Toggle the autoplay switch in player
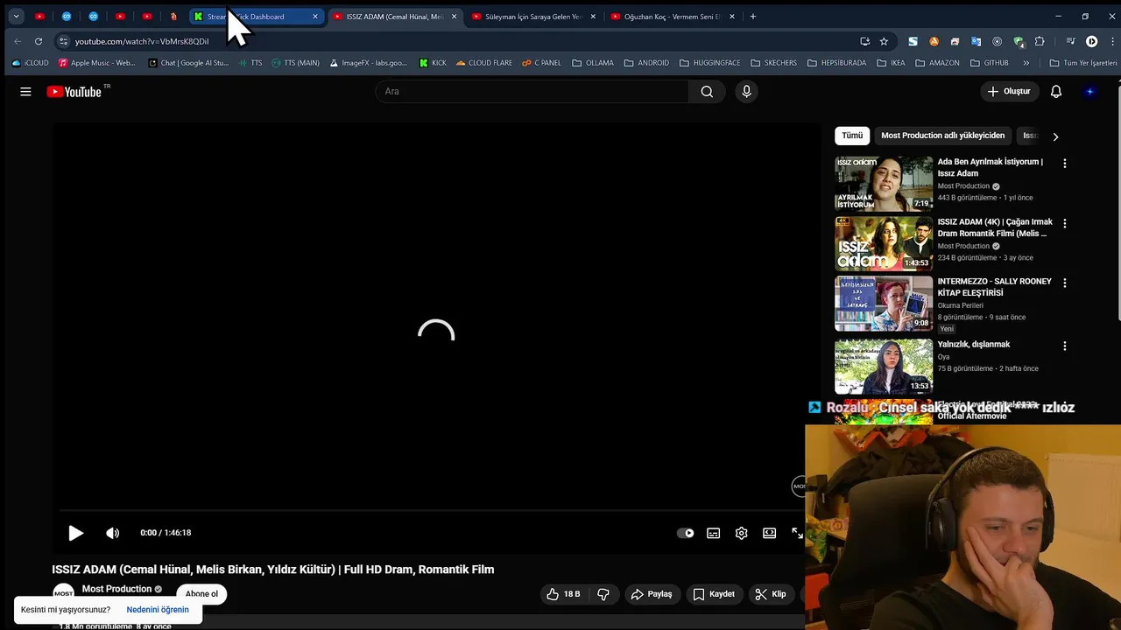Screen dimensions: 1121x630 [686, 533]
